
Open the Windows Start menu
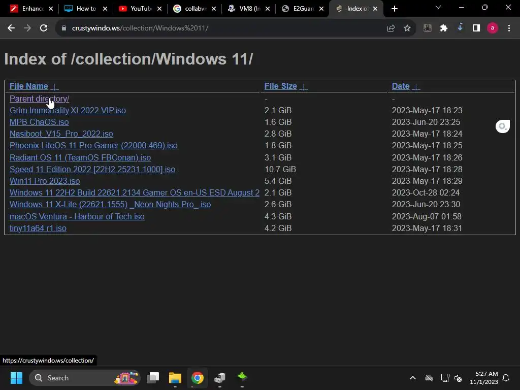16,378
